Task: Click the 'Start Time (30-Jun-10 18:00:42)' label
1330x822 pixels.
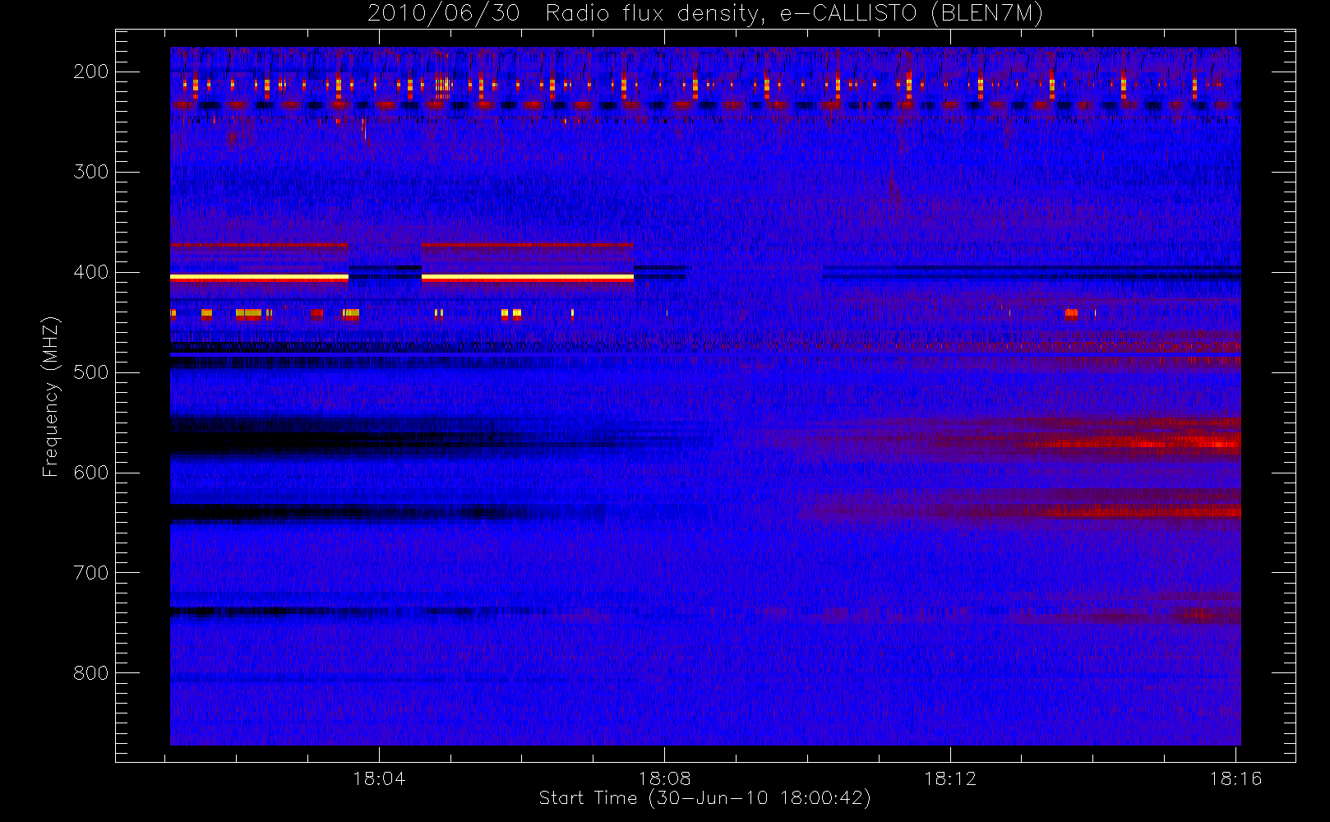Action: (705, 798)
